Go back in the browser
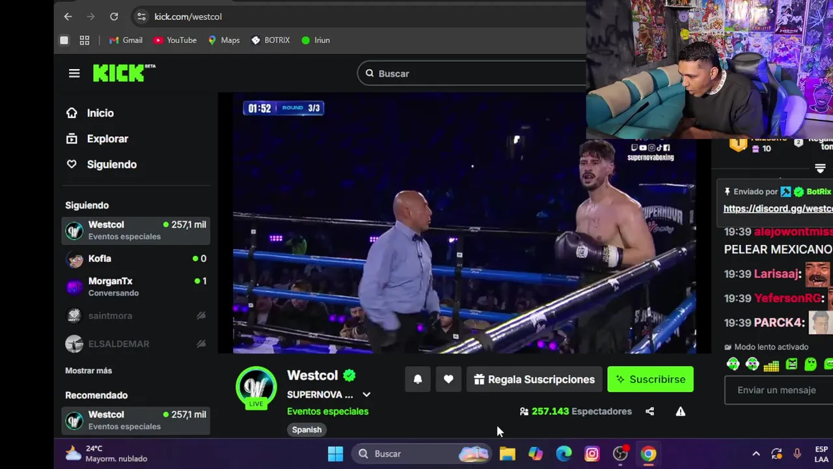The image size is (833, 469). point(68,16)
